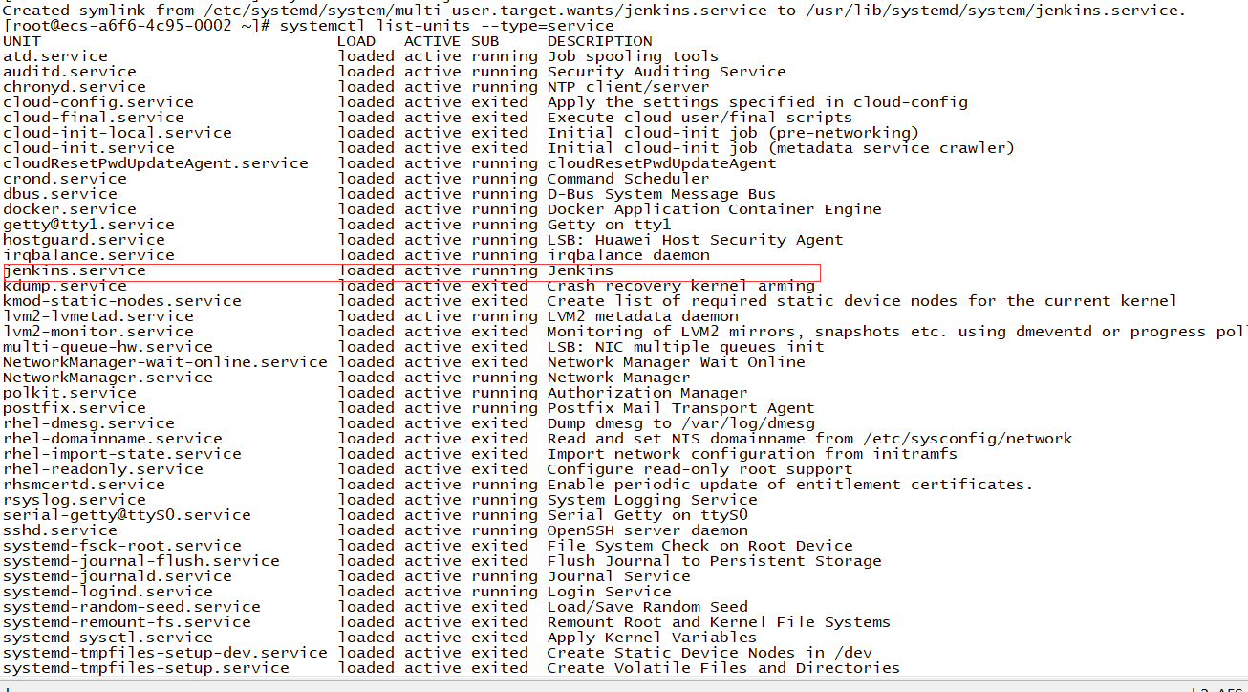Click the LOAD column header

356,41
